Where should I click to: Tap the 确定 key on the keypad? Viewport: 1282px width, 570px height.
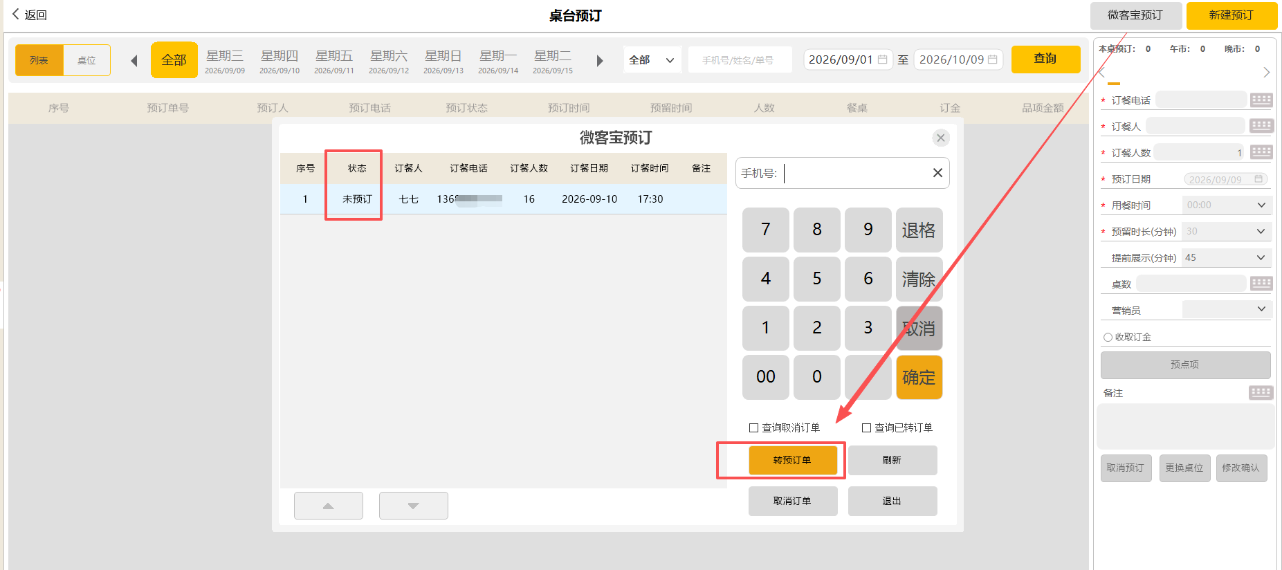point(919,377)
